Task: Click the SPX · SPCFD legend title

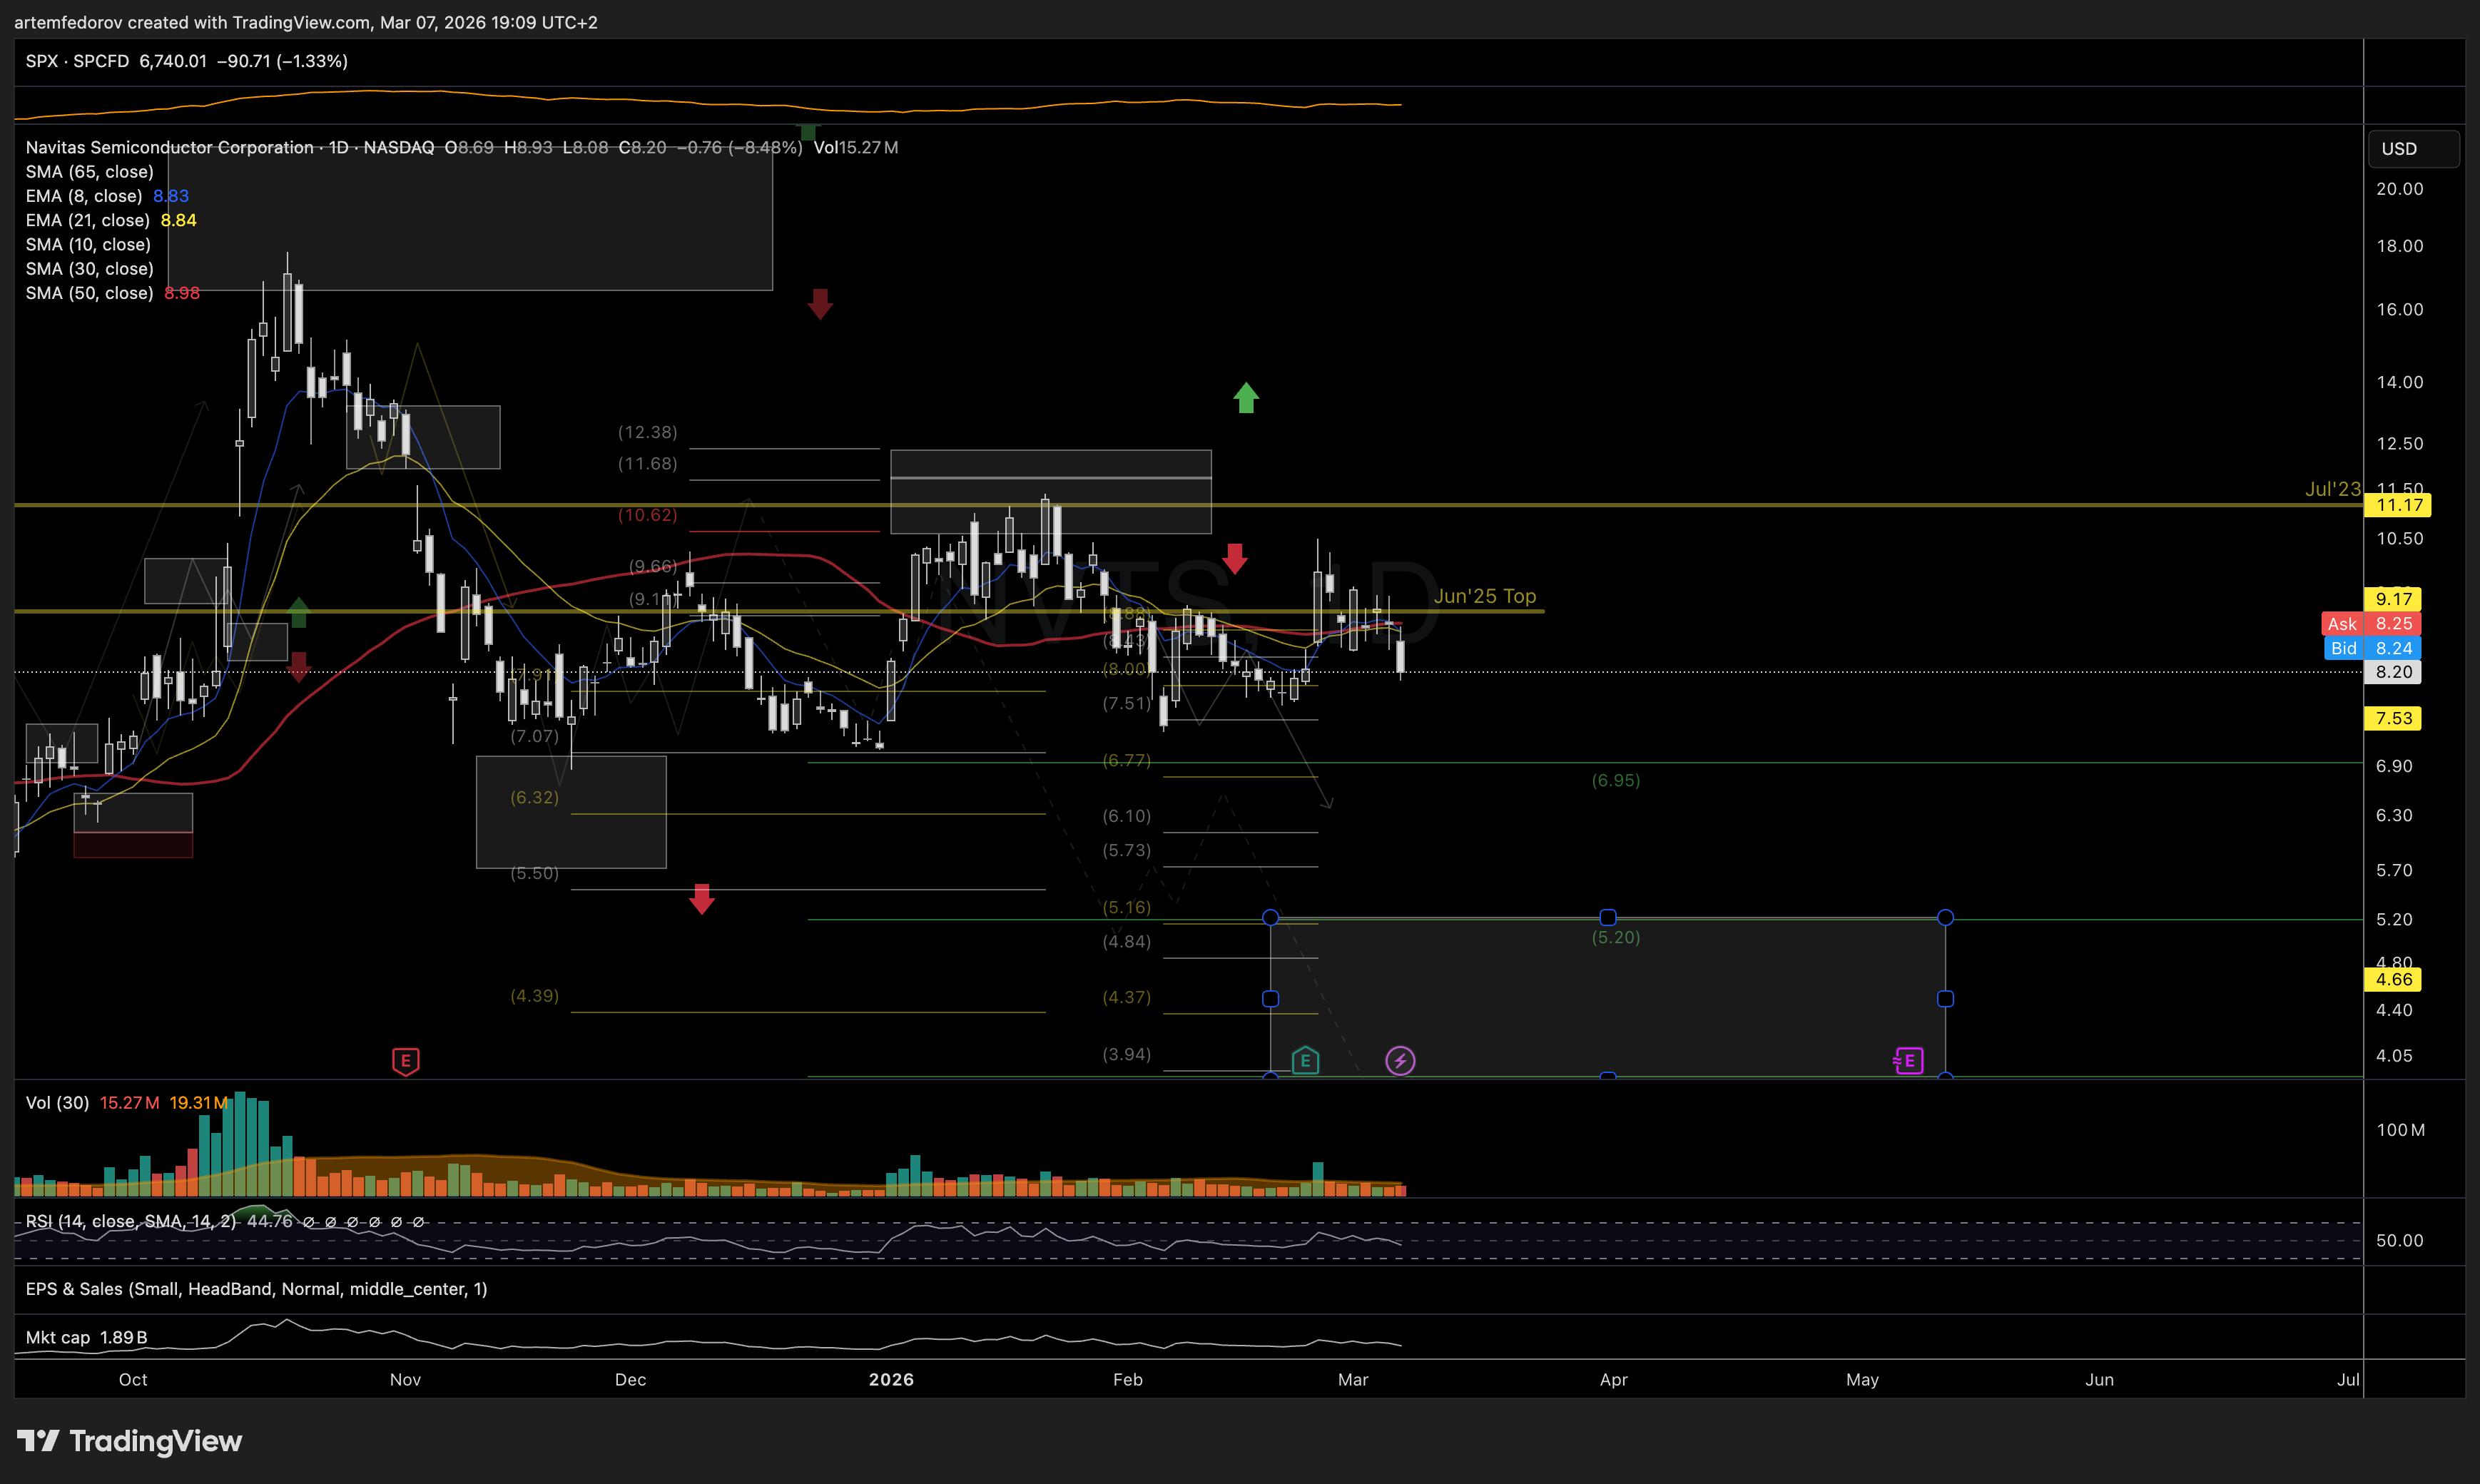Action: tap(77, 61)
